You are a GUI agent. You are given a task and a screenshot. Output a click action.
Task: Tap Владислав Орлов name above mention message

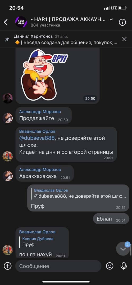coord(37,131)
